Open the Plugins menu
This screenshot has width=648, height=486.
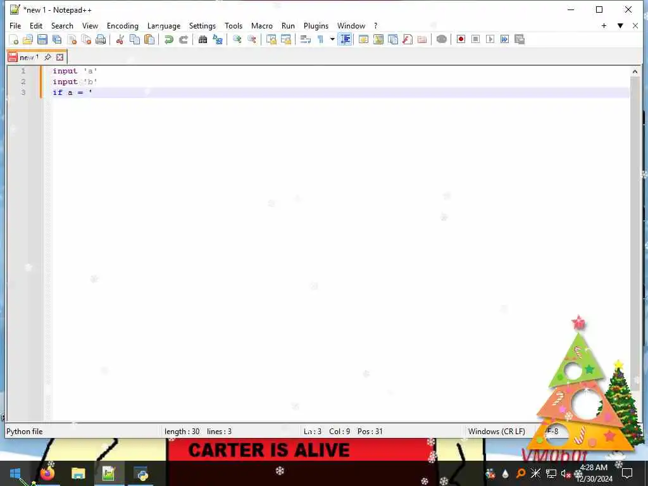coord(316,25)
